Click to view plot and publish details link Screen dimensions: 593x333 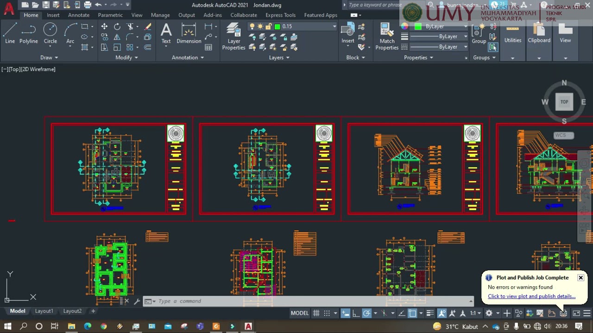tap(531, 296)
